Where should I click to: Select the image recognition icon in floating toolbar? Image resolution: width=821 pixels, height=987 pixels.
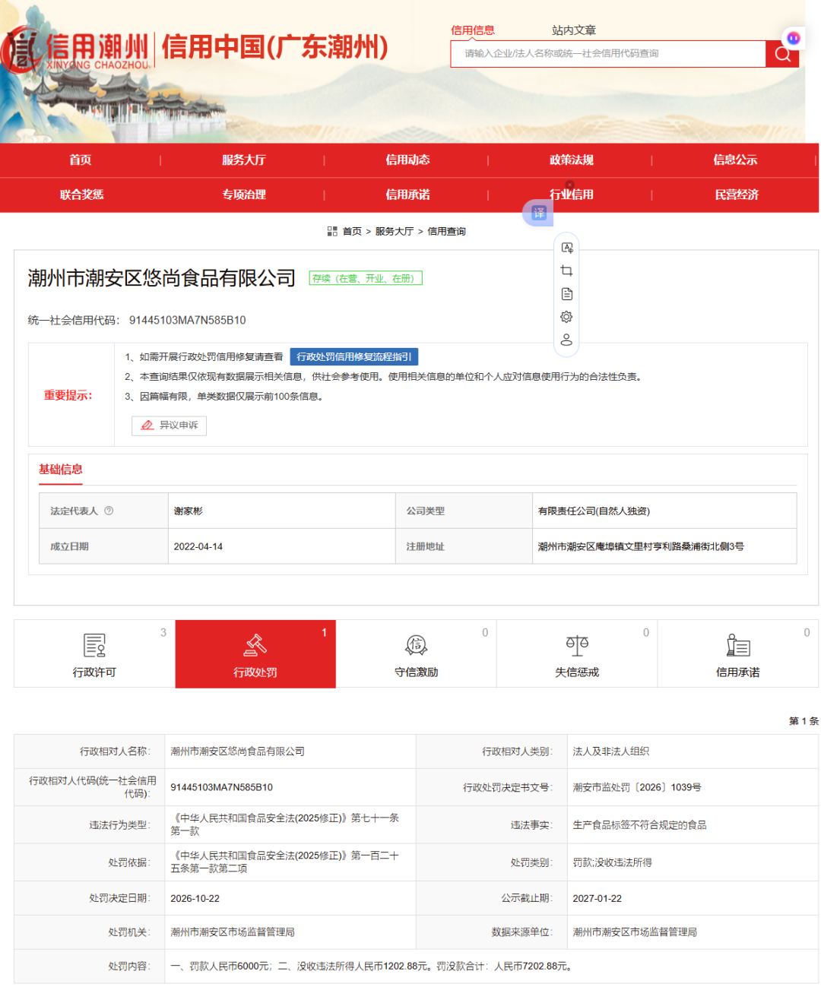point(567,248)
